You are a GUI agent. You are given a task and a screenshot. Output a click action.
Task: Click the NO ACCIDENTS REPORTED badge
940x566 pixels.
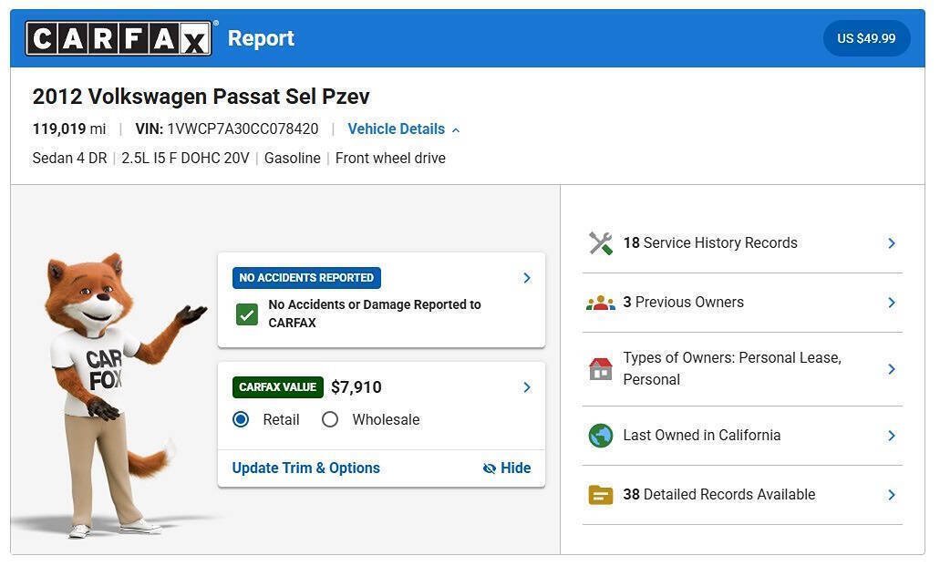tap(306, 278)
